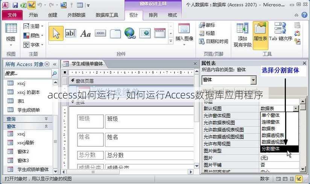Click property sheet scrollbar down arrow
The image size is (310, 184).
[303, 169]
